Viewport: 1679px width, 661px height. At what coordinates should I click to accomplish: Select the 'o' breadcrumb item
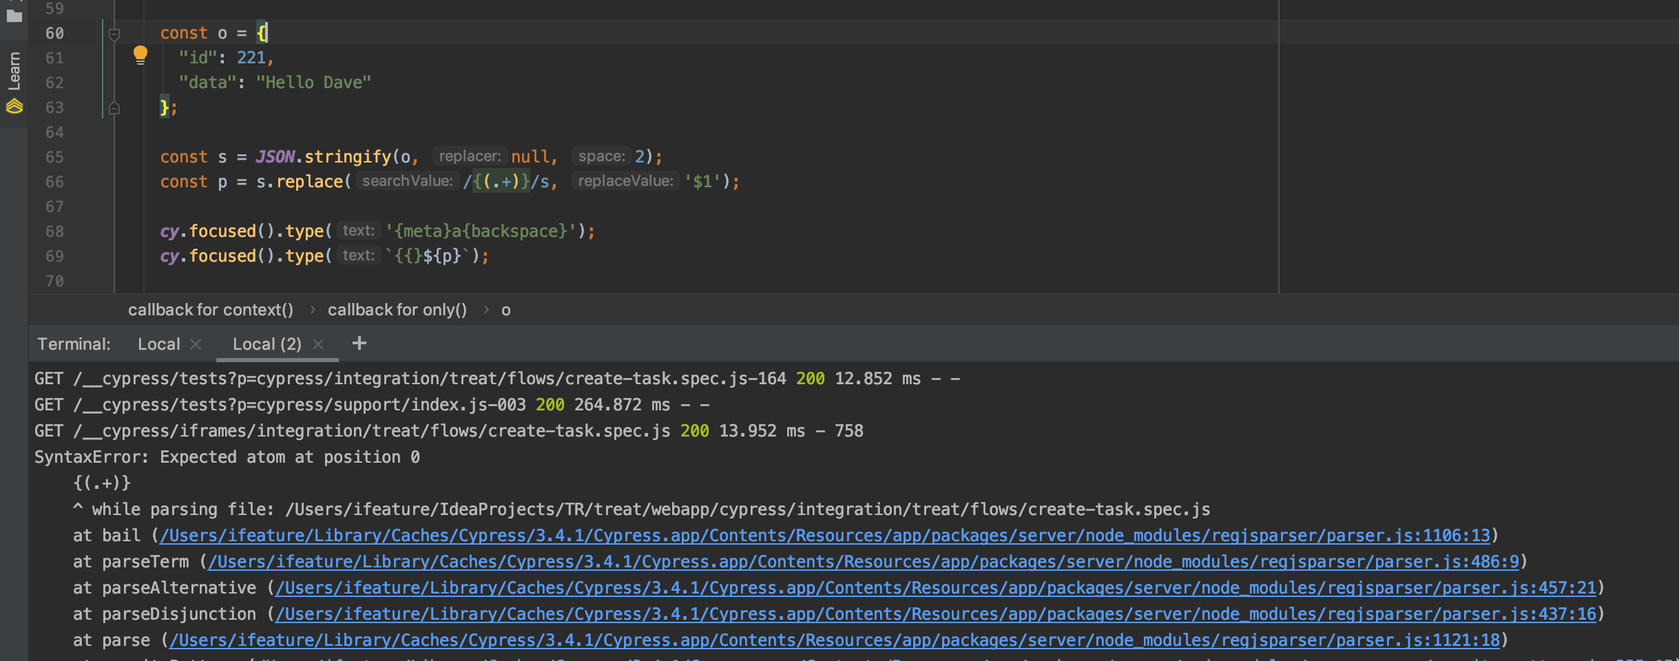pyautogui.click(x=507, y=310)
